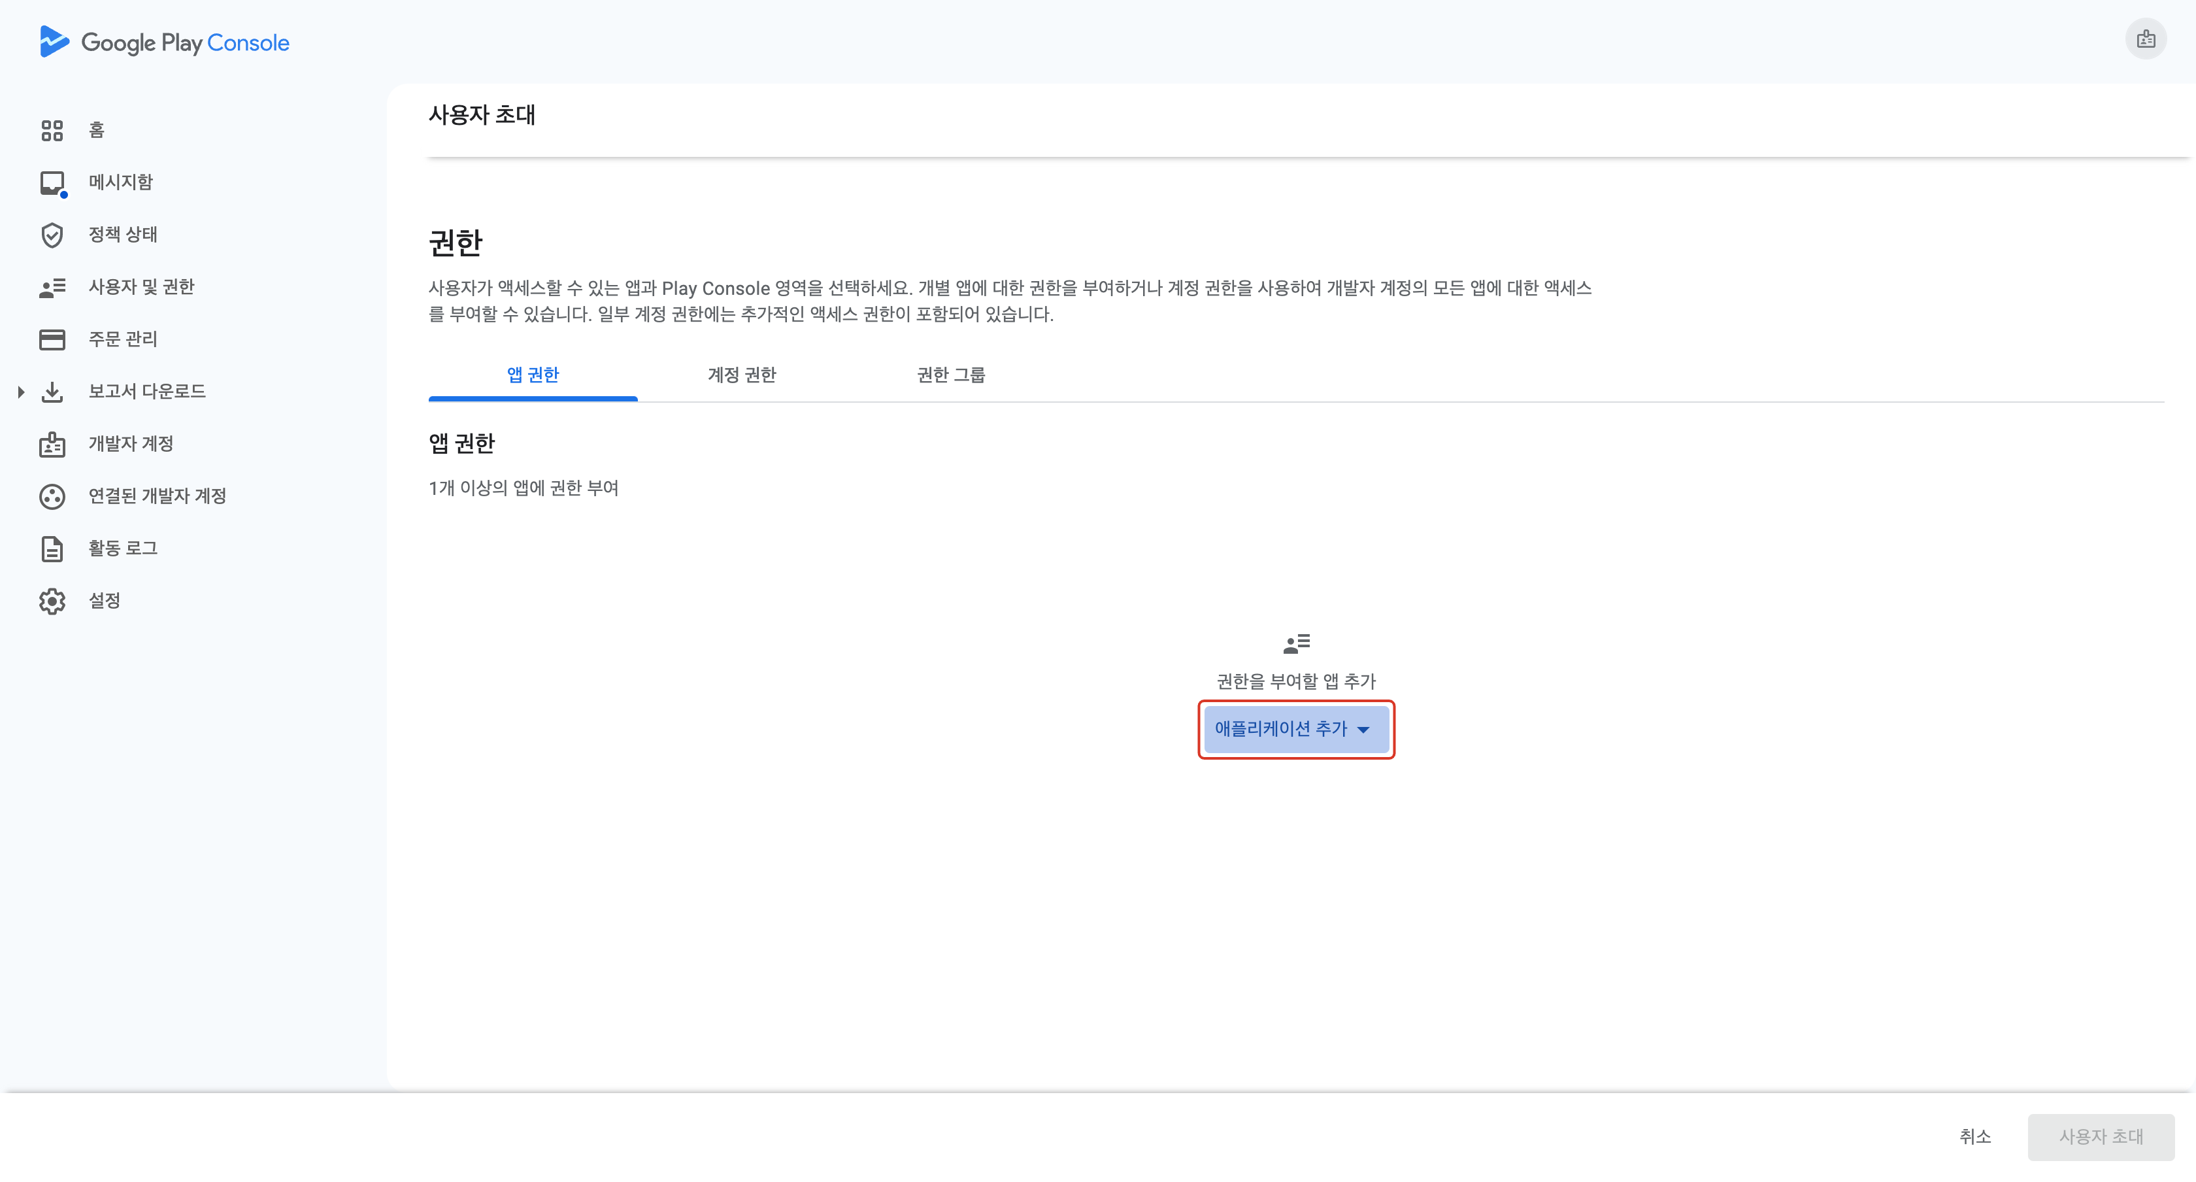The width and height of the screenshot is (2196, 1182).
Task: Select the 앱 권한 tab
Action: point(532,375)
